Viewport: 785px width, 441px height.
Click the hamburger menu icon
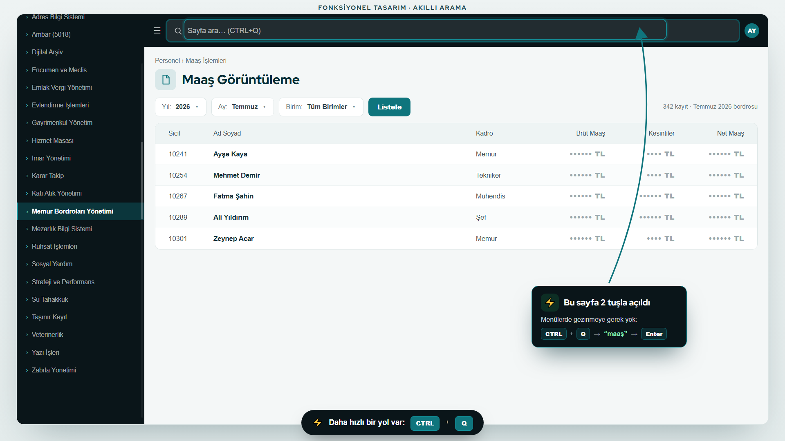(157, 31)
